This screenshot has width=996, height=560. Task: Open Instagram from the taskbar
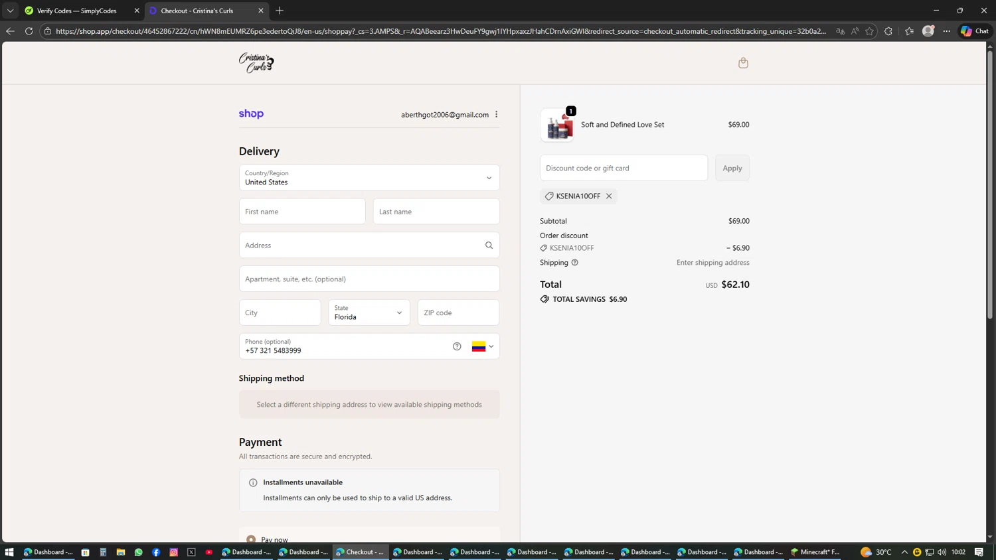tap(174, 552)
